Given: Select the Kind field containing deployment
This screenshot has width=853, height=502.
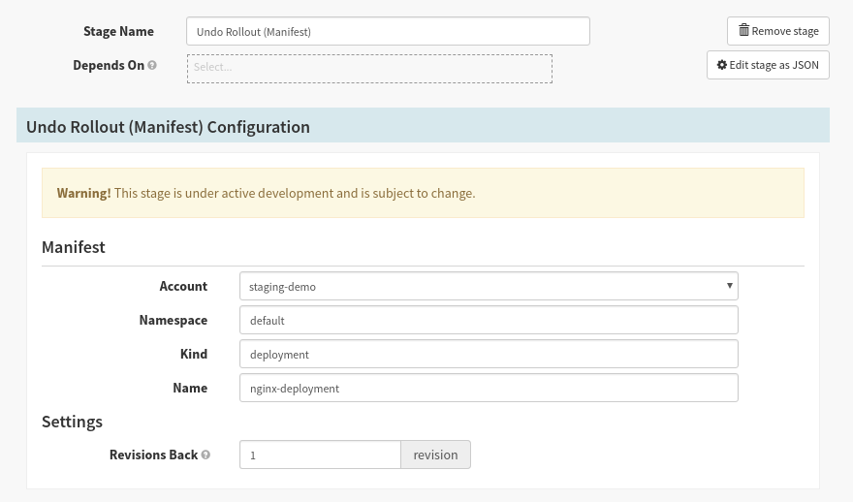Looking at the screenshot, I should point(489,354).
